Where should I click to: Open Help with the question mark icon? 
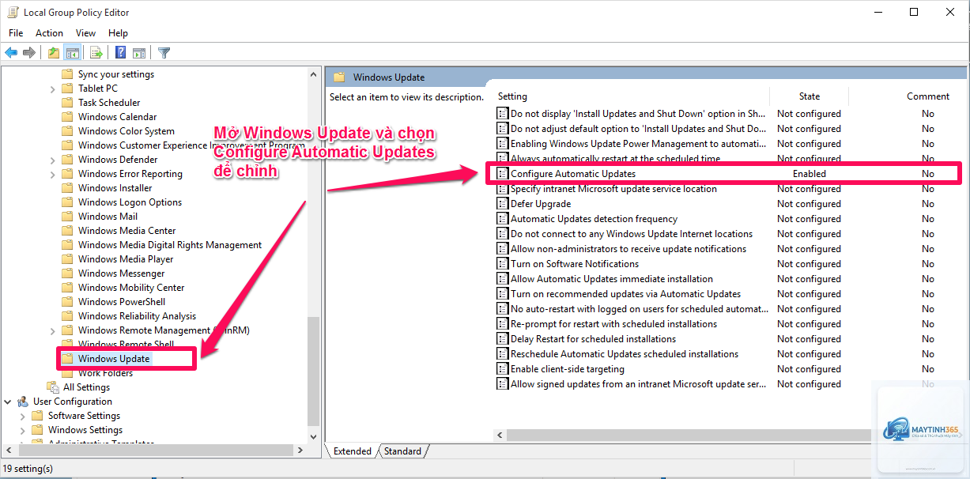121,53
